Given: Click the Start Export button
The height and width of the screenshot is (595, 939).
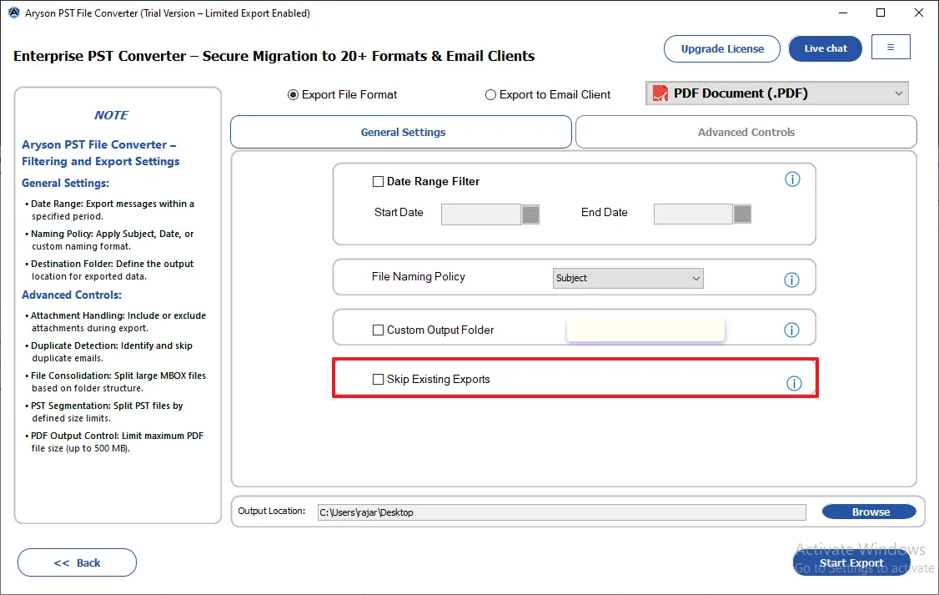Looking at the screenshot, I should pyautogui.click(x=851, y=562).
